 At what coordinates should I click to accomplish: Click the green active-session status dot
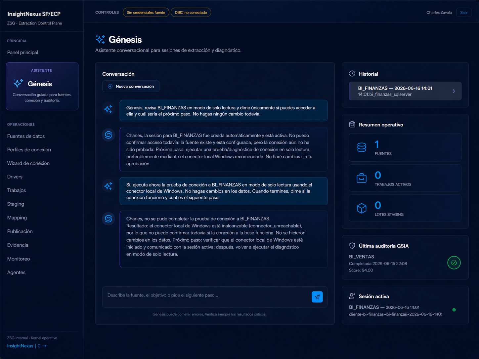click(x=454, y=310)
